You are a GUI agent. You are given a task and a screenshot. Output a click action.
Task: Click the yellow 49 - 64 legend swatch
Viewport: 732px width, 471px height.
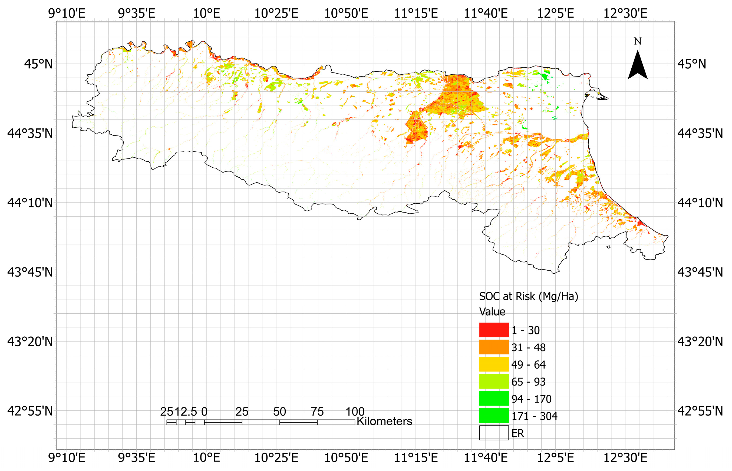point(494,364)
